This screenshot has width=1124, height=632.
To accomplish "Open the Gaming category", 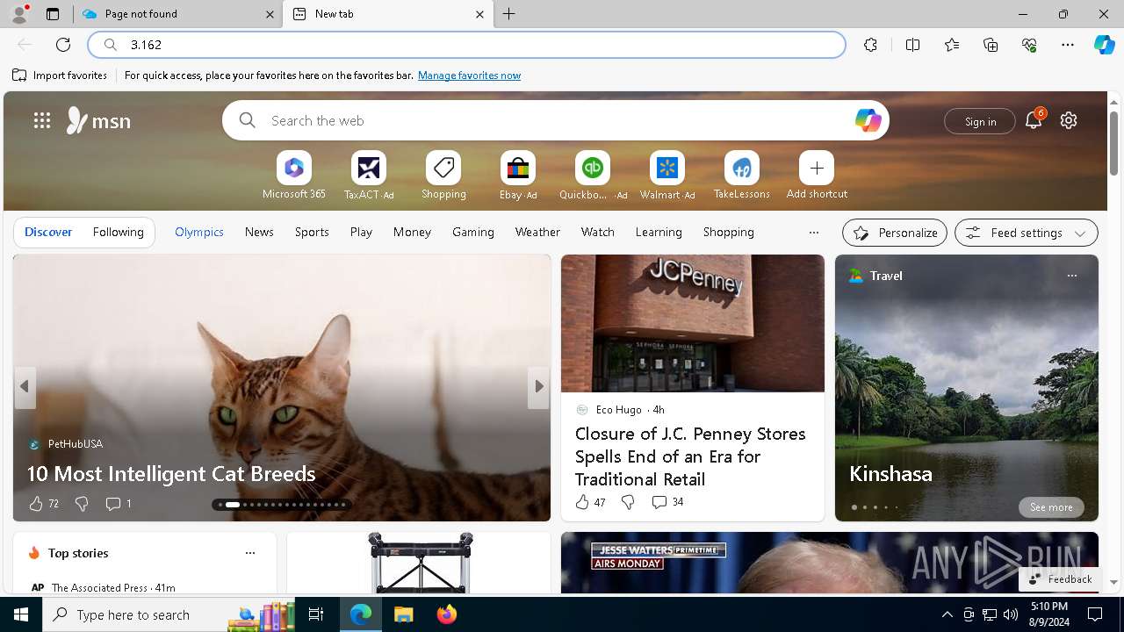I will coord(473,232).
